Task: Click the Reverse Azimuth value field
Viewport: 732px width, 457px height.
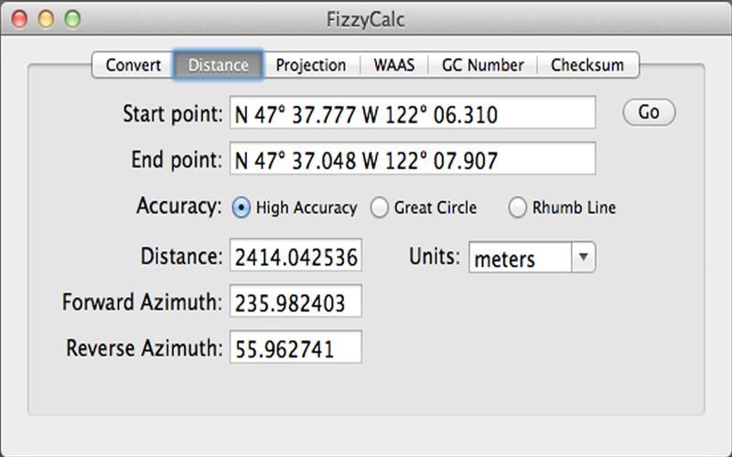Action: tap(296, 347)
